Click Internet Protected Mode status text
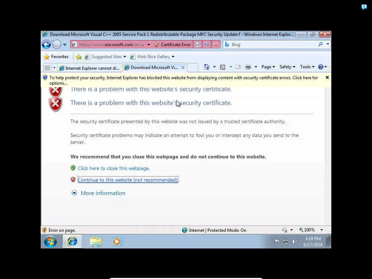The image size is (372, 279). [x=218, y=230]
